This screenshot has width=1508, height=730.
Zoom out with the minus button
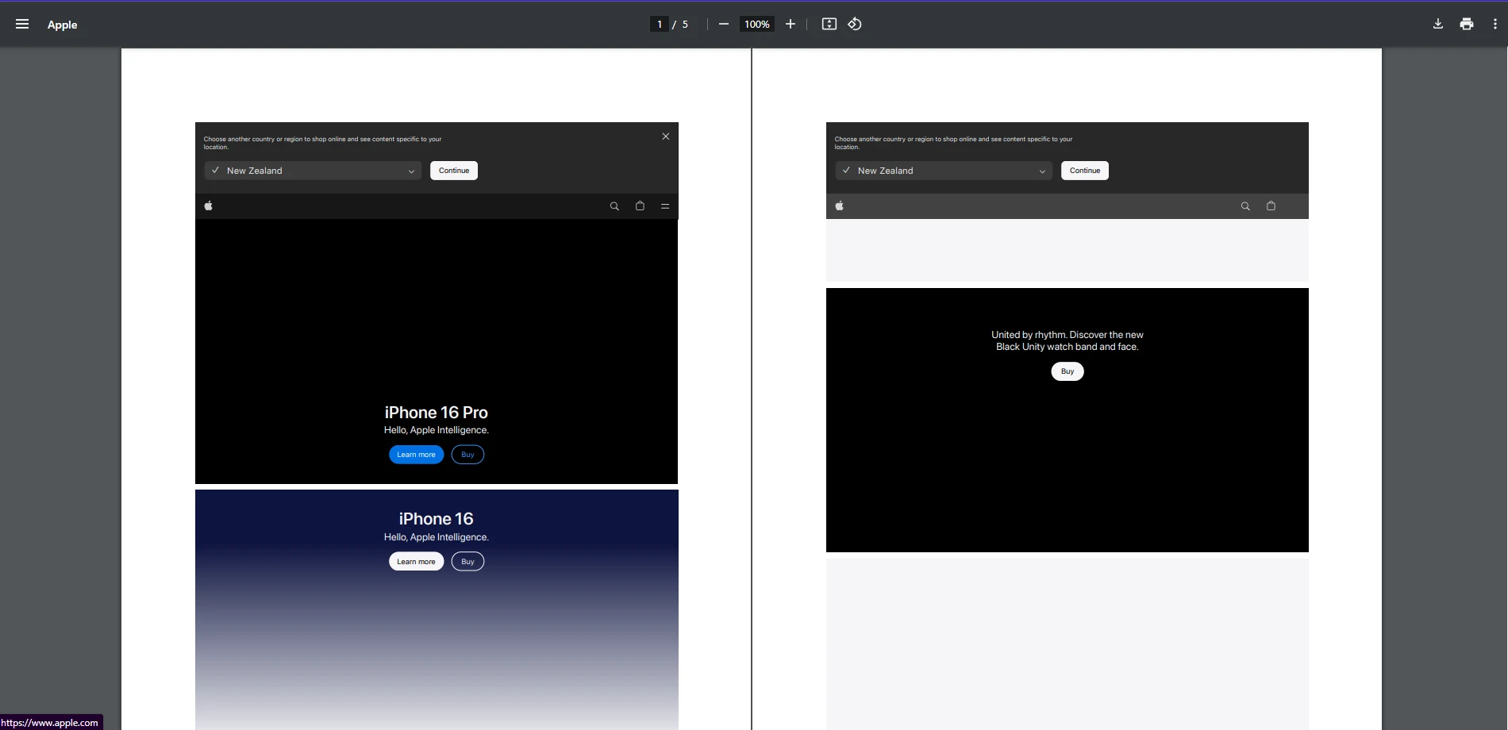[723, 24]
